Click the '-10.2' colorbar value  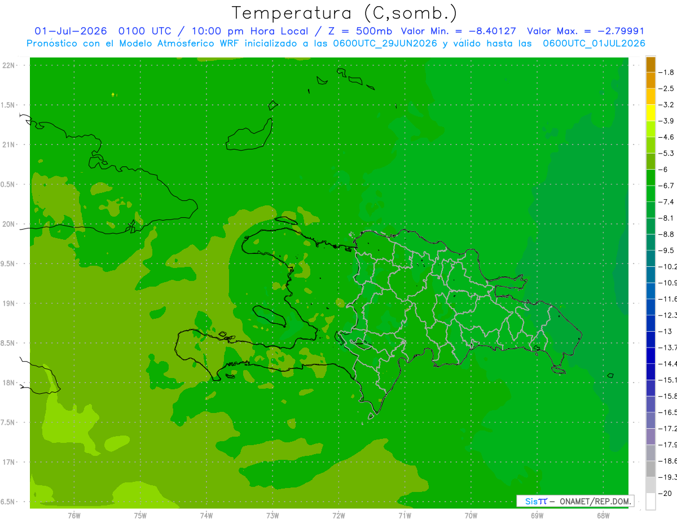click(x=668, y=267)
